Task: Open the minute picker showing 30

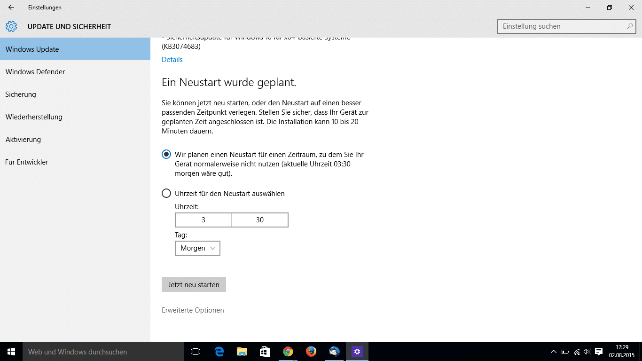Action: [260, 220]
